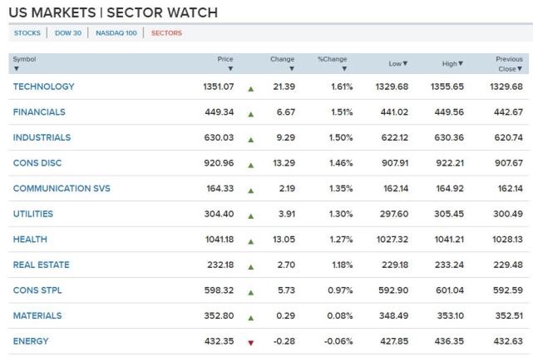
Task: Sort by High column header
Action: pyautogui.click(x=453, y=64)
